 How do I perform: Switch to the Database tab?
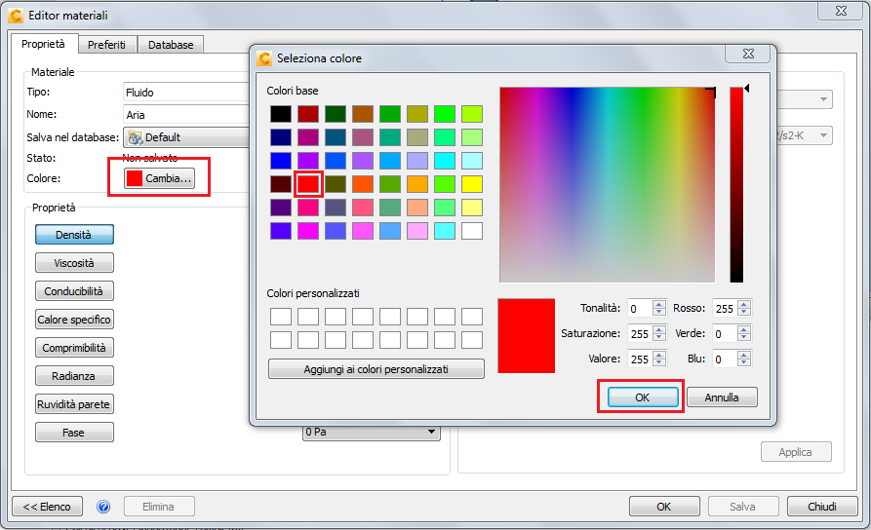[171, 45]
